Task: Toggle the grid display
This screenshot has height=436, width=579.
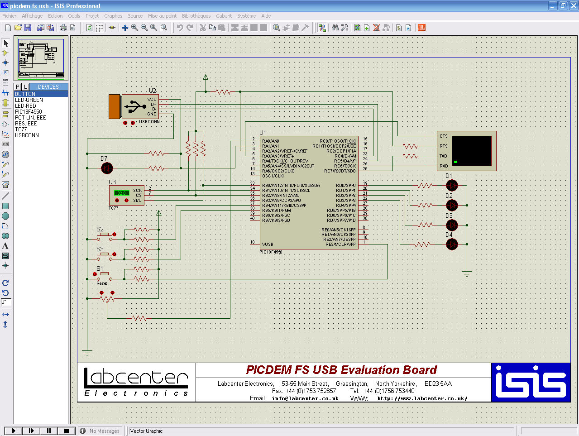Action: (x=99, y=28)
